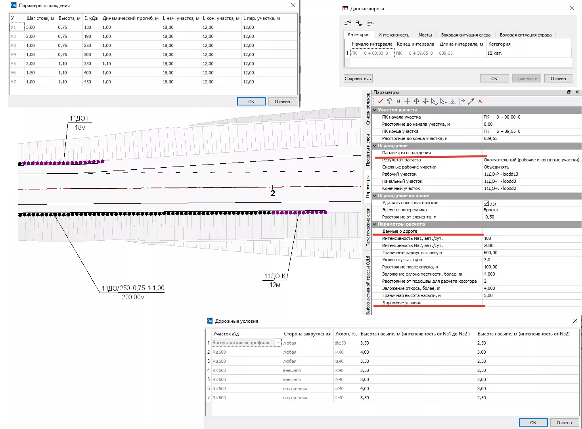Click the insert row above icon in Данные дороги
The image size is (582, 429).
(x=348, y=23)
